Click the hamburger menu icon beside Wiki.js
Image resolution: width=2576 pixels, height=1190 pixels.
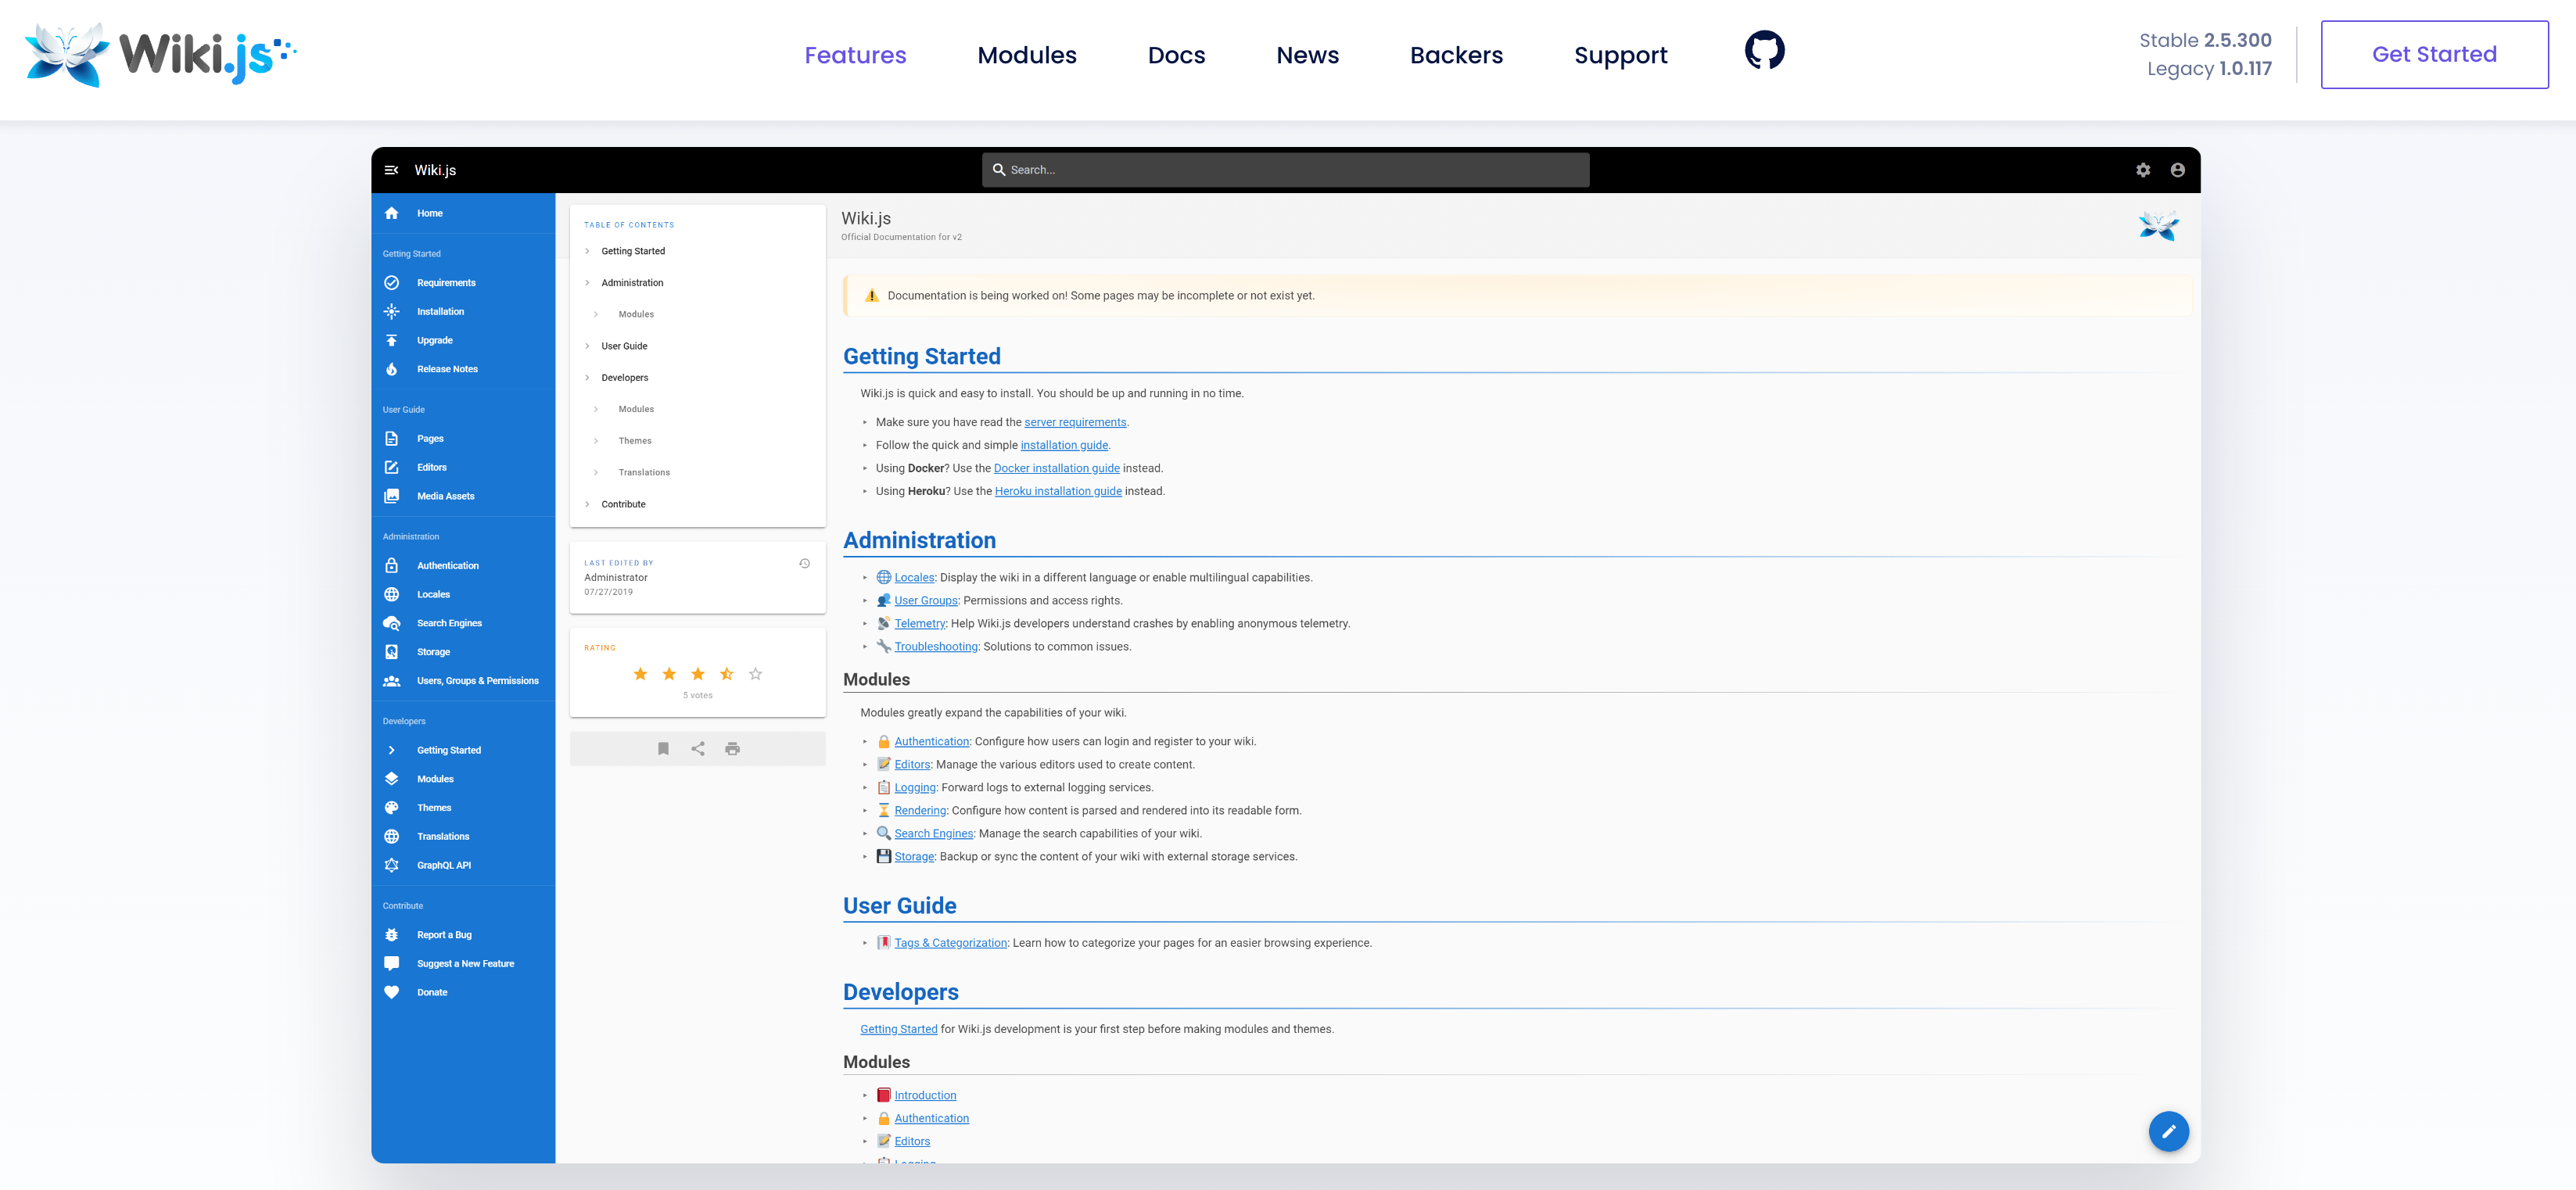(x=391, y=170)
